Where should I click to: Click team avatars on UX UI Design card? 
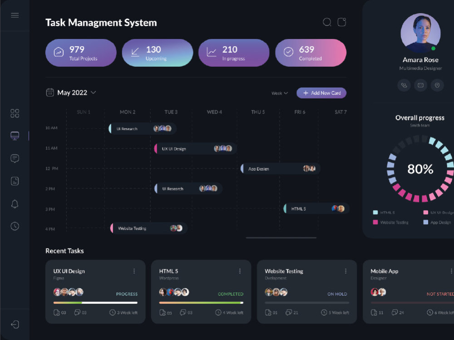coord(69,292)
